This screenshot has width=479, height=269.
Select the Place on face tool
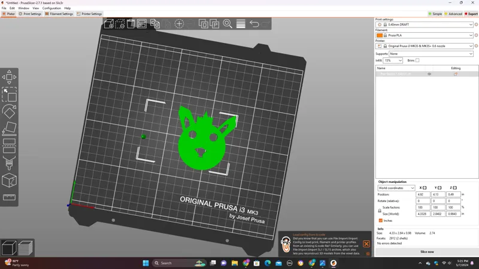(9, 129)
